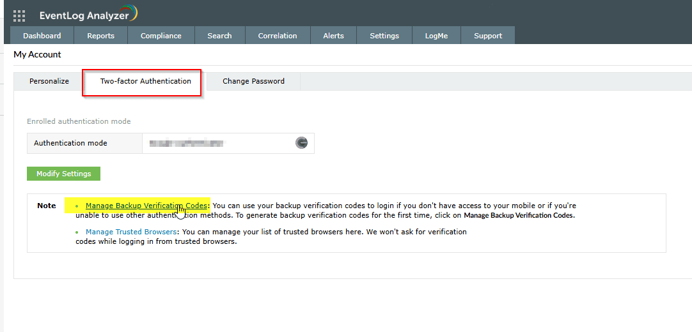Open the Change Password tab
The height and width of the screenshot is (332, 692).
pos(254,81)
